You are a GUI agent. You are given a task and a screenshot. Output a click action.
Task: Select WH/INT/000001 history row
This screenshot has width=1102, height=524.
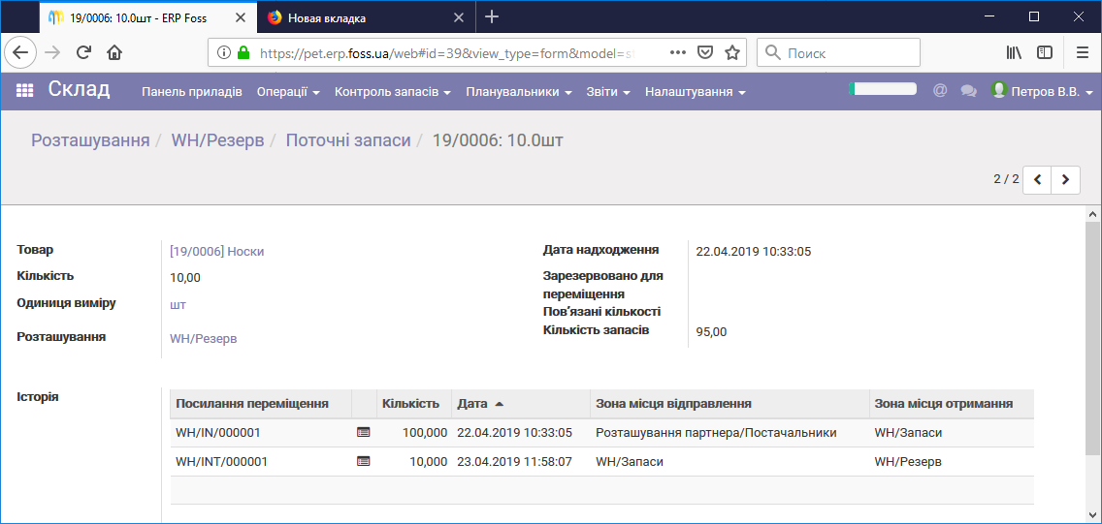(x=602, y=462)
